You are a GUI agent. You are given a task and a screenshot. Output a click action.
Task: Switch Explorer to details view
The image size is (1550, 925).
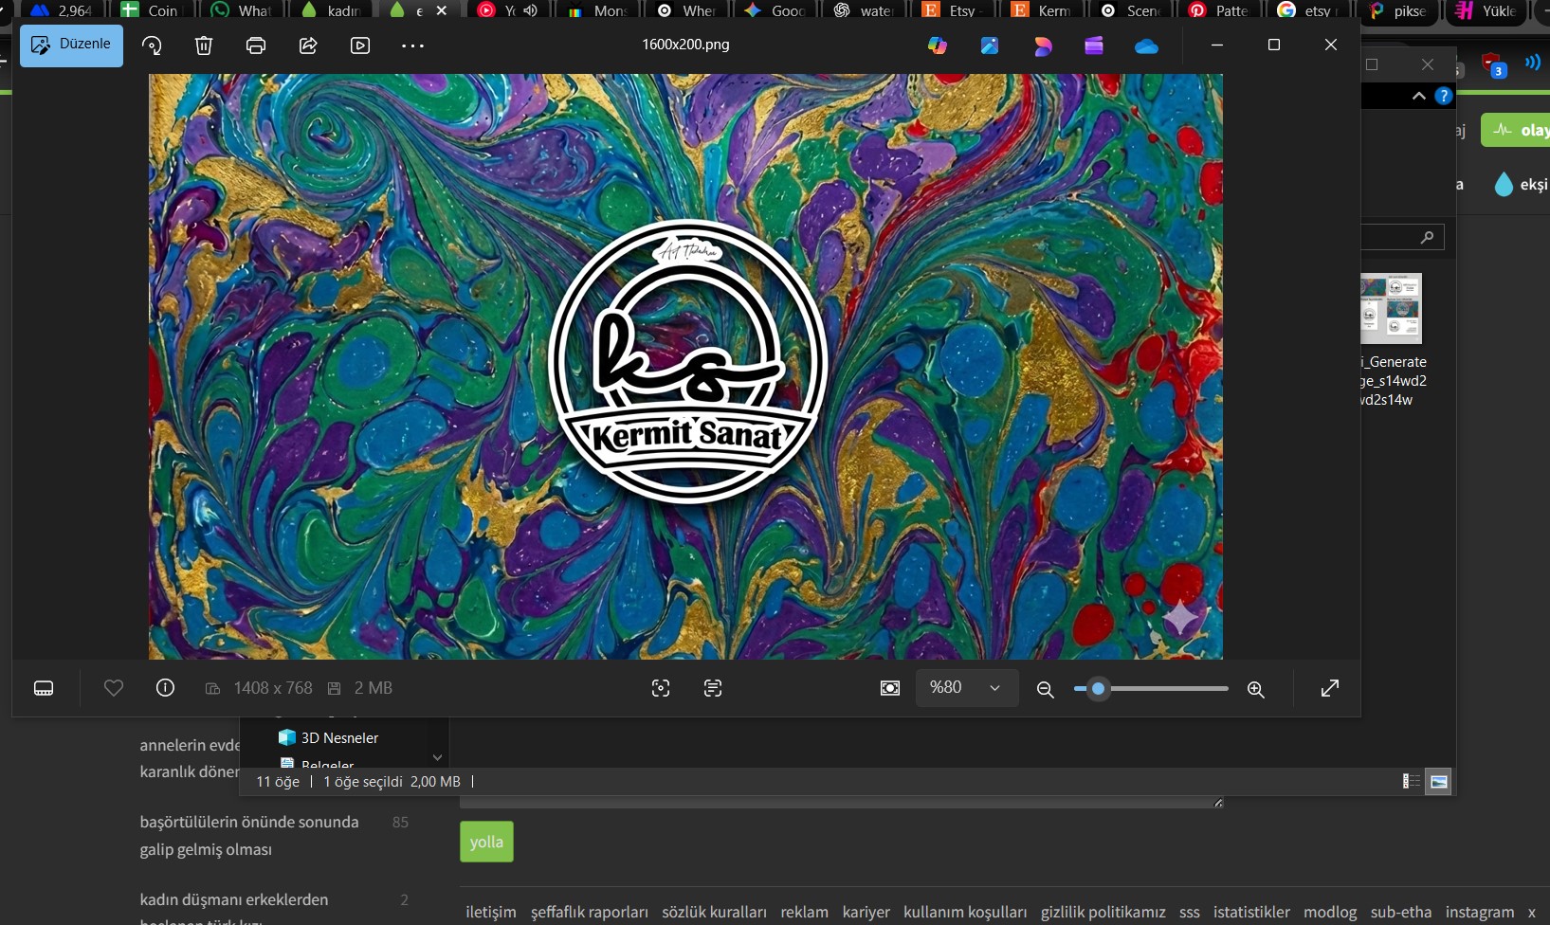1412,781
